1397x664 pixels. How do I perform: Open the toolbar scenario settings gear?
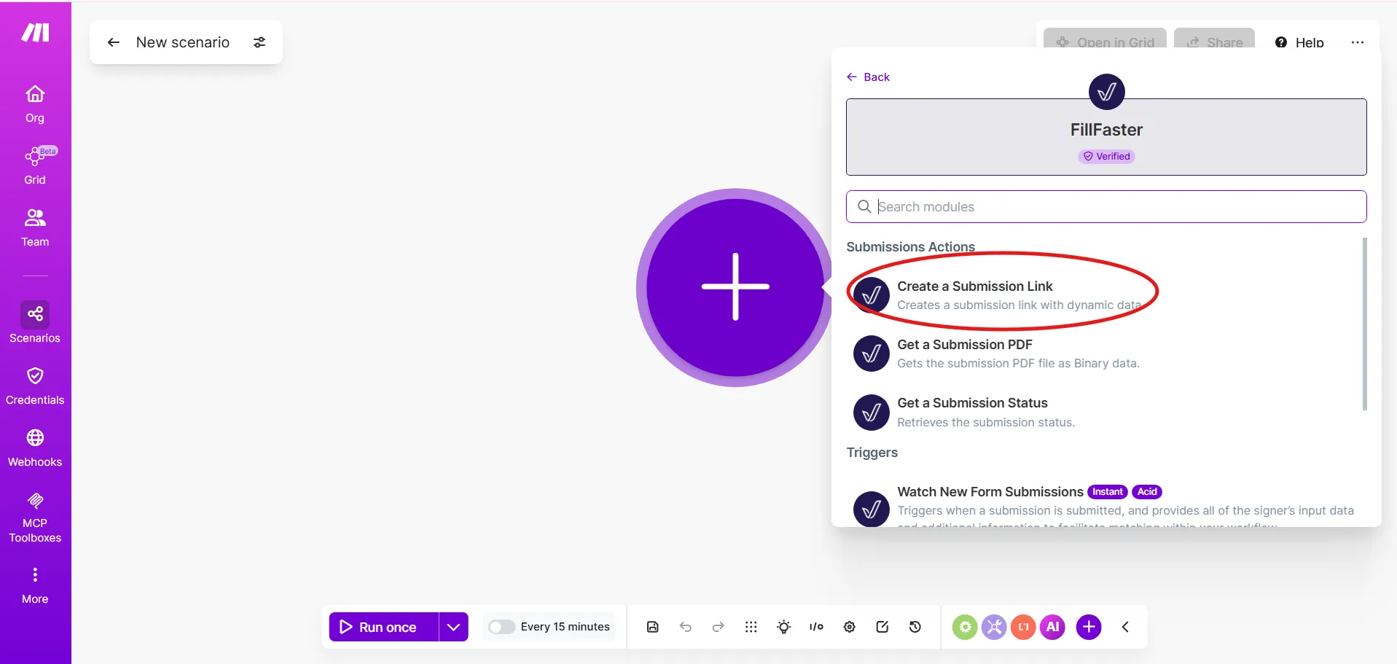coord(850,627)
